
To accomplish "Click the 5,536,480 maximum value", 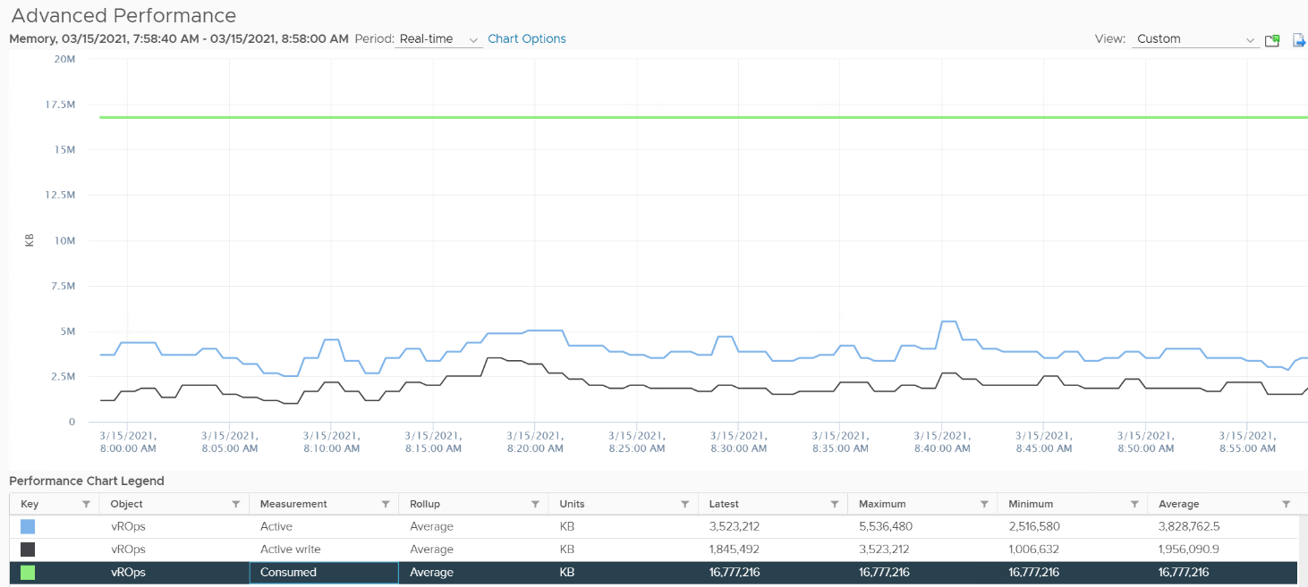I will (x=886, y=526).
